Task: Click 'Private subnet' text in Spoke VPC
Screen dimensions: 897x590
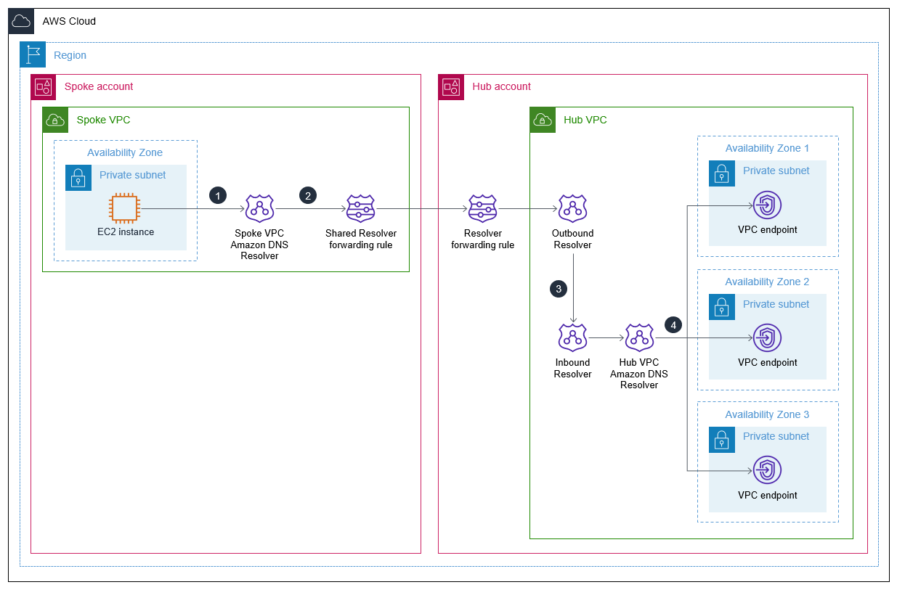Action: (x=133, y=175)
